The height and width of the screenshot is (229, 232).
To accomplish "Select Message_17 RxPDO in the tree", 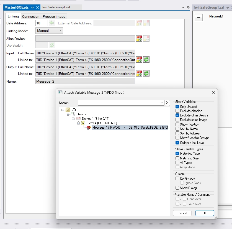I will pos(106,128).
